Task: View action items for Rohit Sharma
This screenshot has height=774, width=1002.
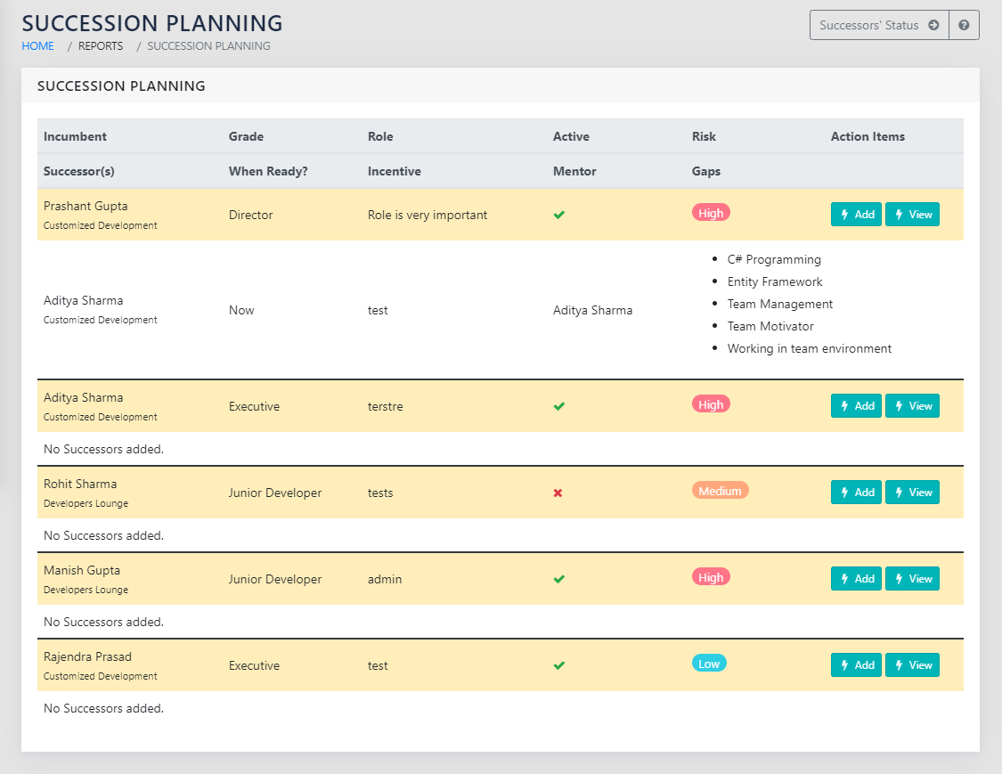Action: (912, 493)
